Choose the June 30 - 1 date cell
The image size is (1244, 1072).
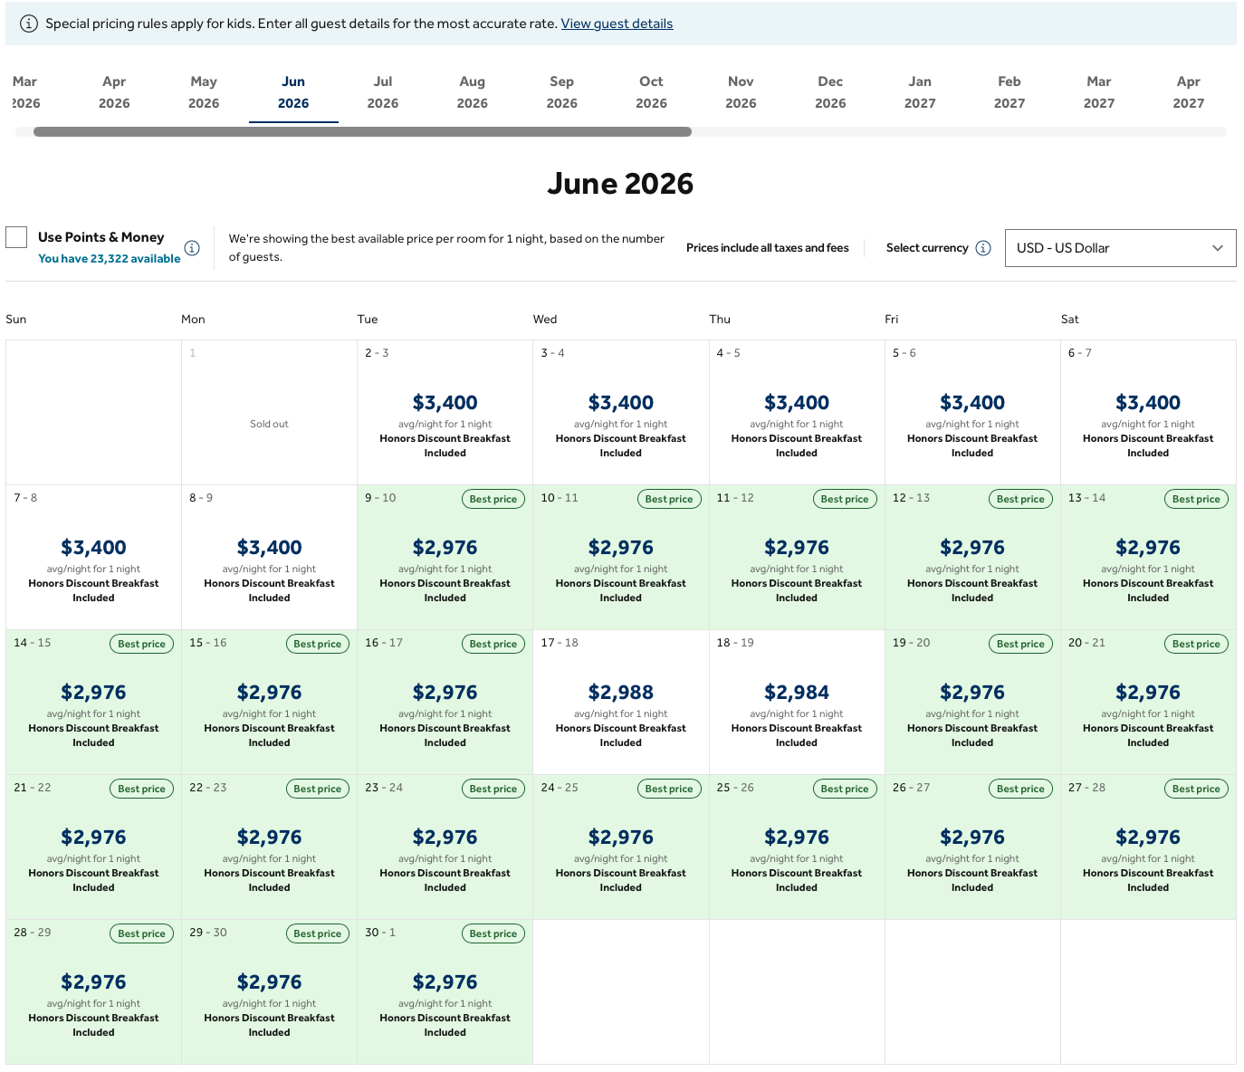(x=445, y=992)
